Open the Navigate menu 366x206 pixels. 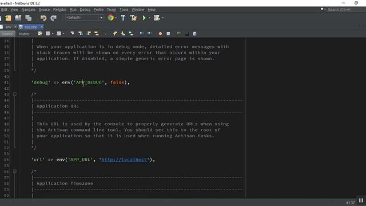[x=28, y=10]
